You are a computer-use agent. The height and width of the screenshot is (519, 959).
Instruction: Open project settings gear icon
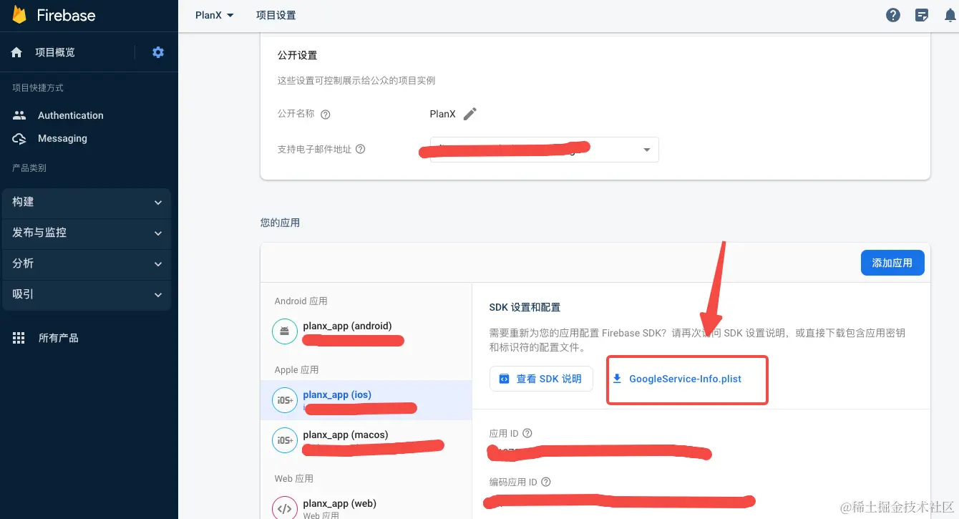pos(158,52)
